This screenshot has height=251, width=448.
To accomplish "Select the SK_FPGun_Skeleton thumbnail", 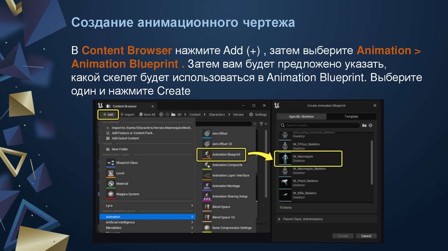I will [285, 146].
